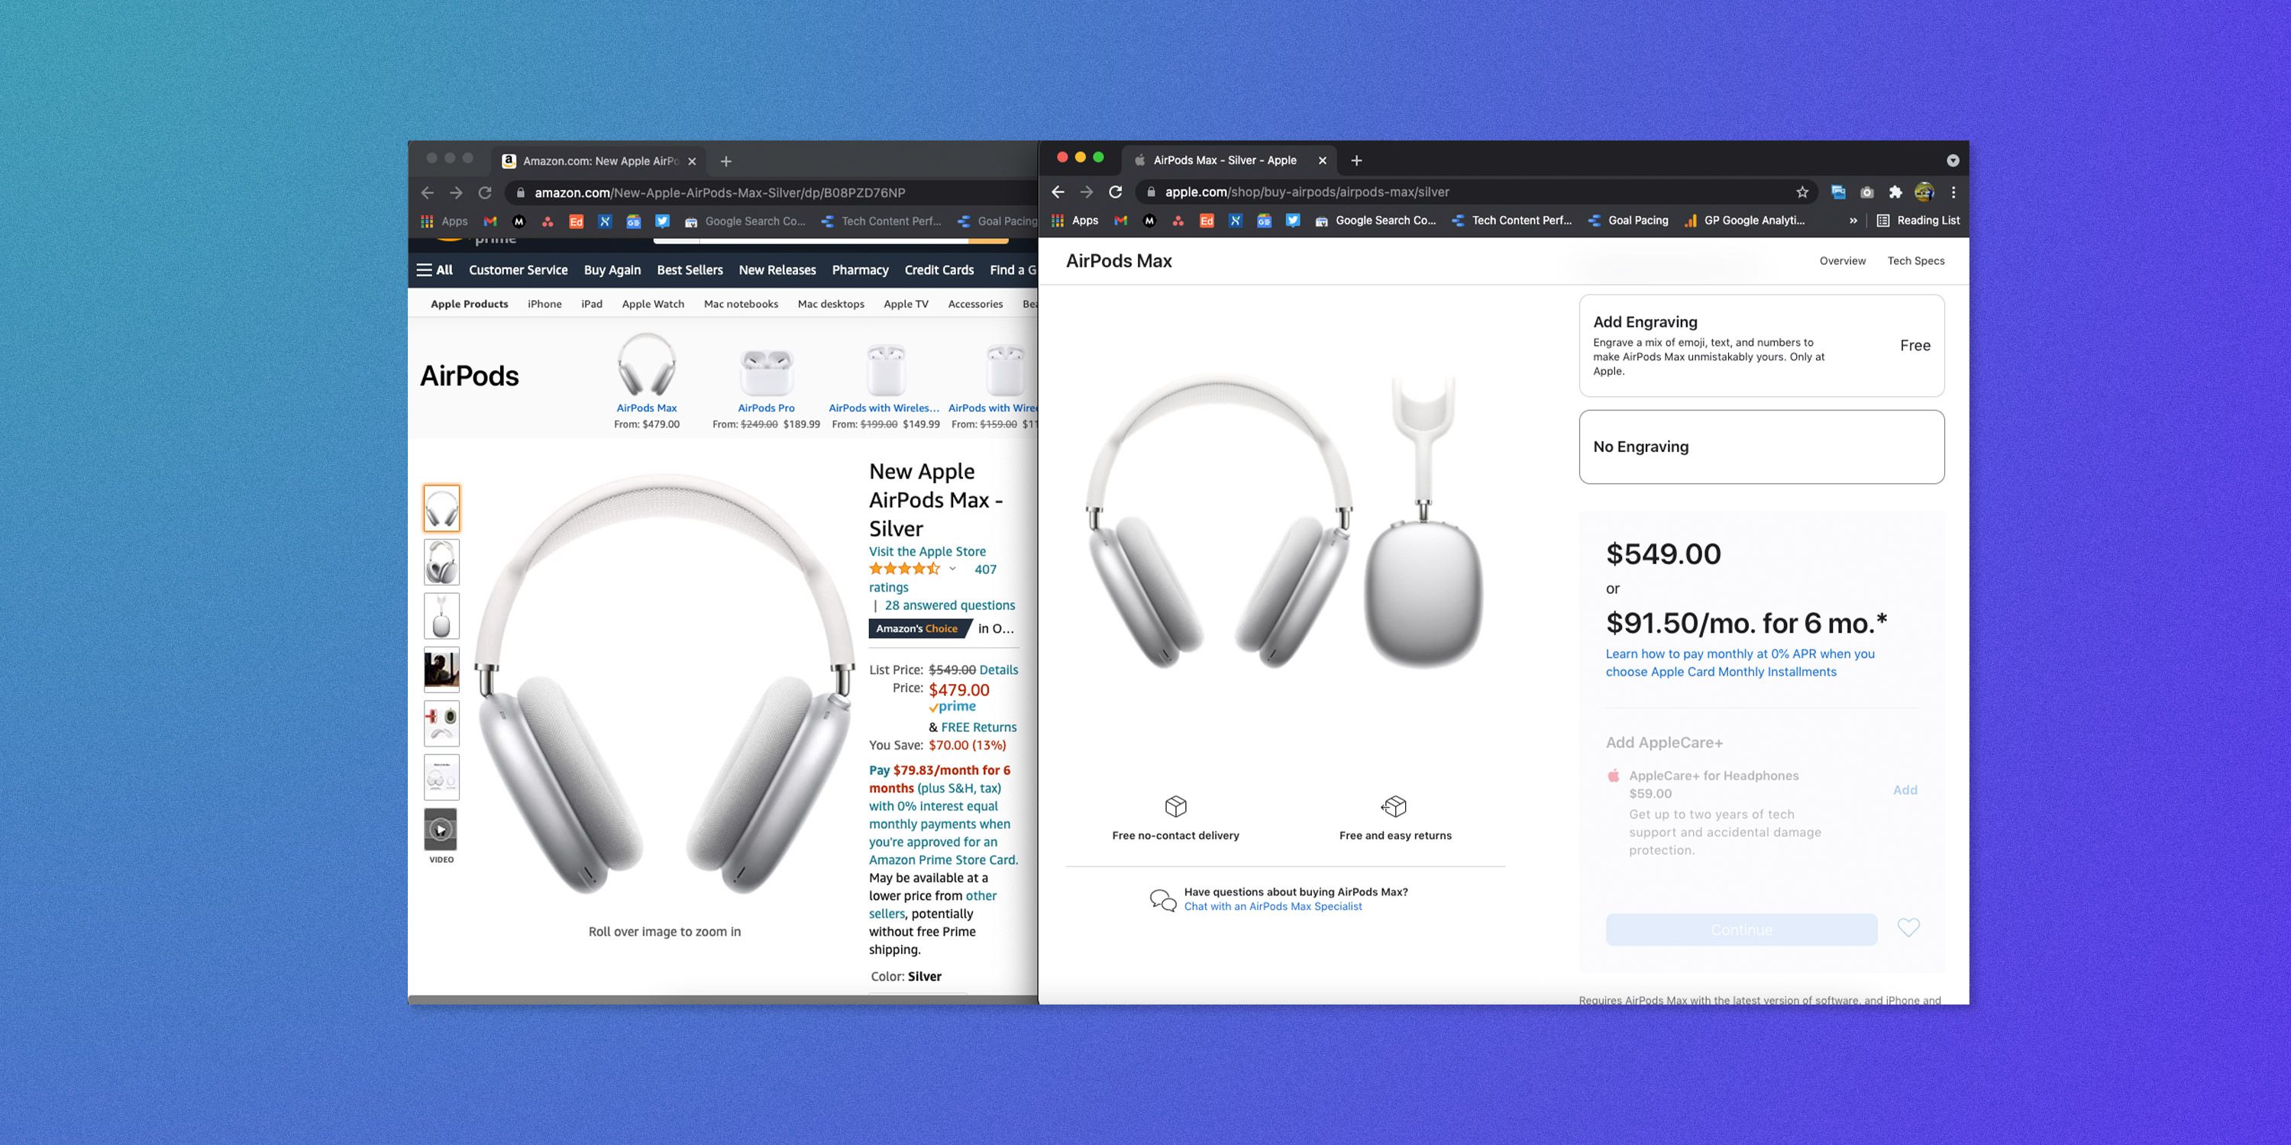Select No Engraving radio button option
The width and height of the screenshot is (2291, 1145).
point(1760,447)
